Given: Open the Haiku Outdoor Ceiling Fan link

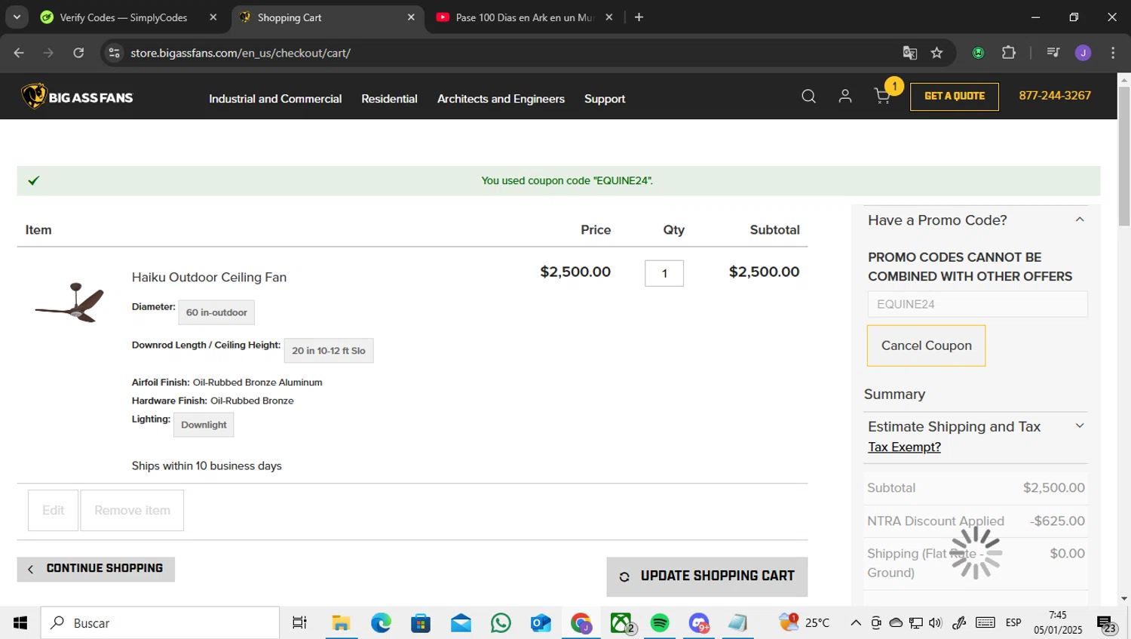Looking at the screenshot, I should [209, 278].
